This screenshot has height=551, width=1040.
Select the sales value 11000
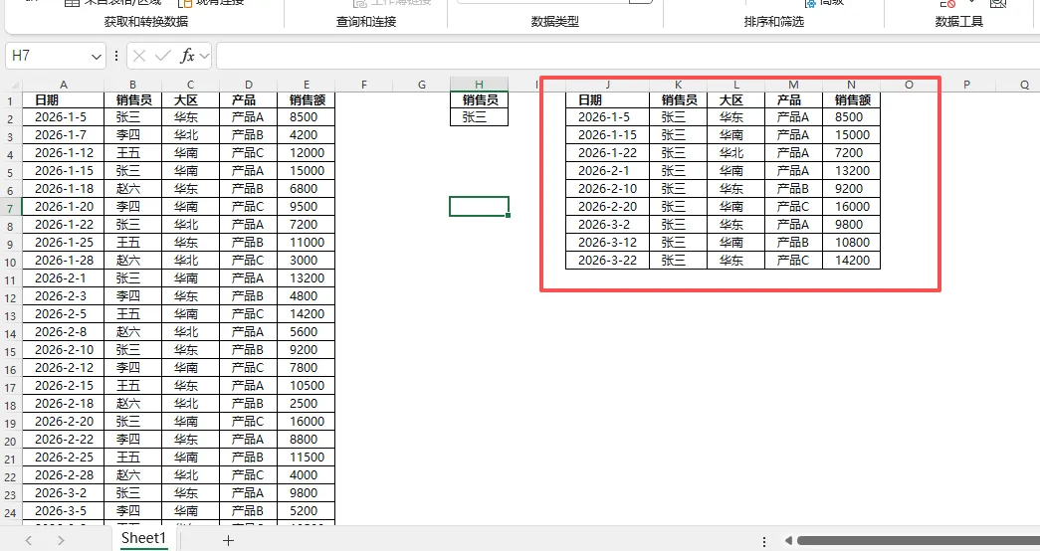306,242
